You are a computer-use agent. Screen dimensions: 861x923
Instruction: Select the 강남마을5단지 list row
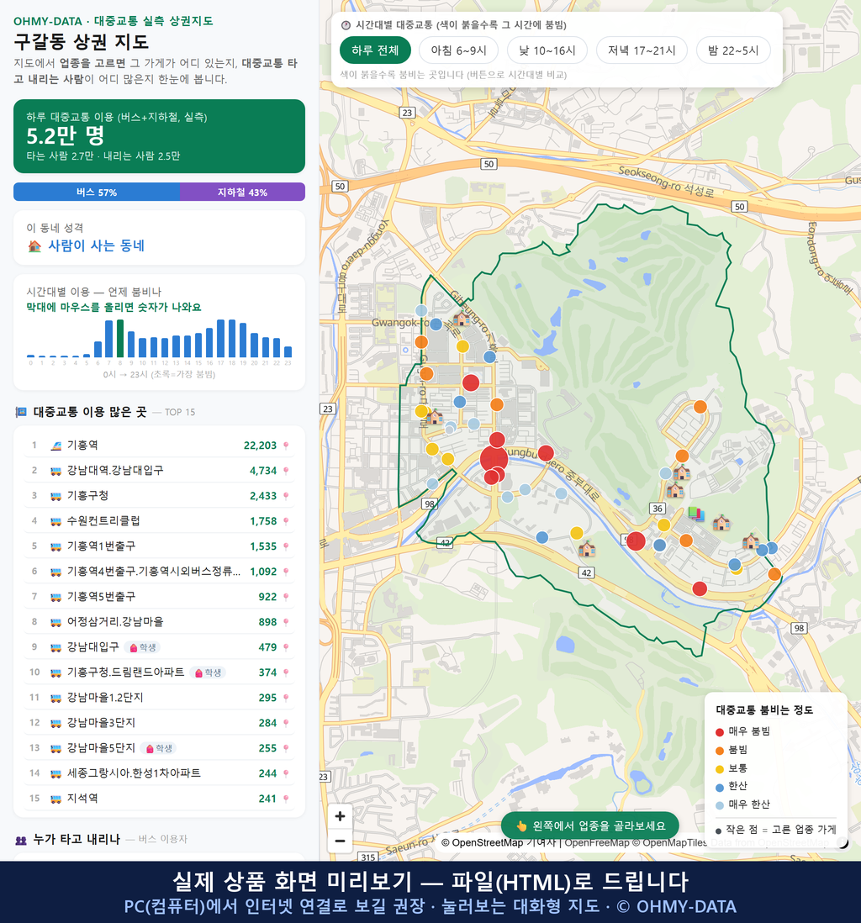159,748
